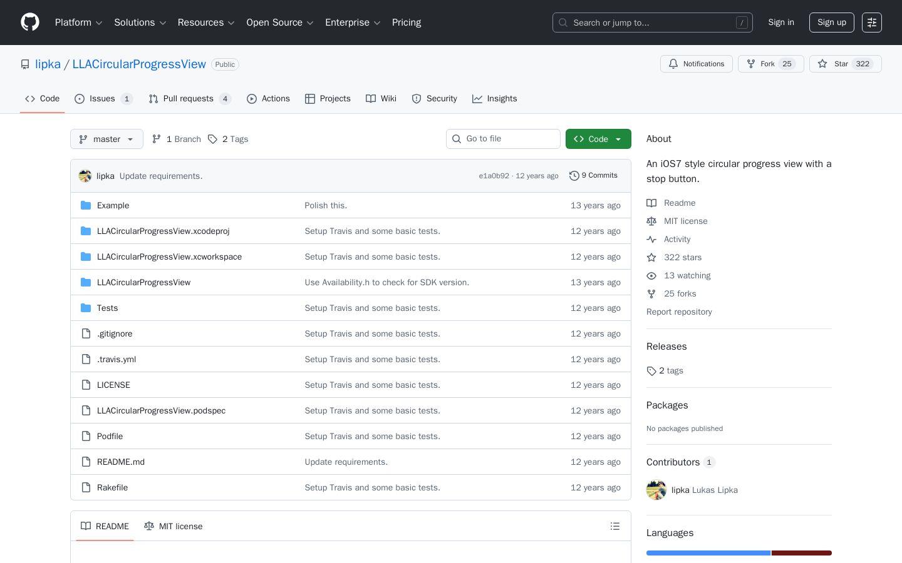902x563 pixels.
Task: Open the Code tab
Action: (x=42, y=99)
